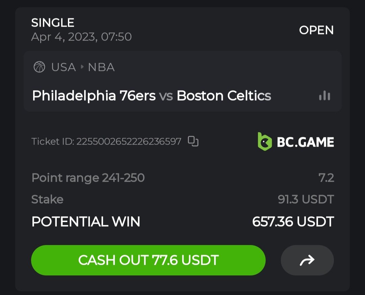Click the 657.36 USDT potential win amount
The height and width of the screenshot is (295, 365).
(x=293, y=222)
